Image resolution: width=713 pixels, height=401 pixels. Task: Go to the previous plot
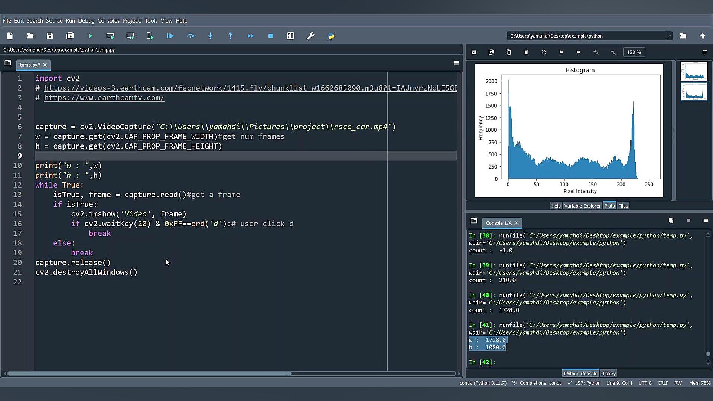click(561, 52)
